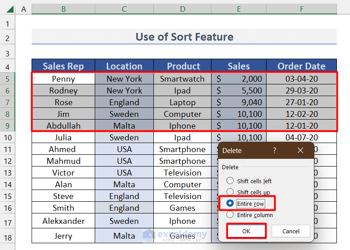
Task: Select the cell containing Penny
Action: (63, 79)
